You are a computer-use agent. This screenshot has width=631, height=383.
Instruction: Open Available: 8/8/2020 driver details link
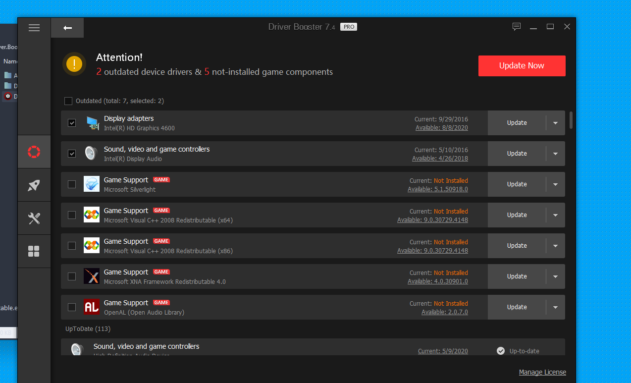(x=442, y=128)
